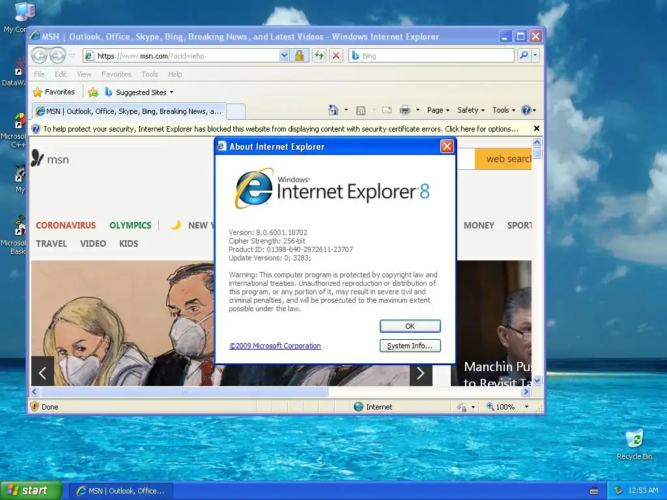Click the vertical scrollbar up arrow
The width and height of the screenshot is (667, 500).
tap(537, 143)
